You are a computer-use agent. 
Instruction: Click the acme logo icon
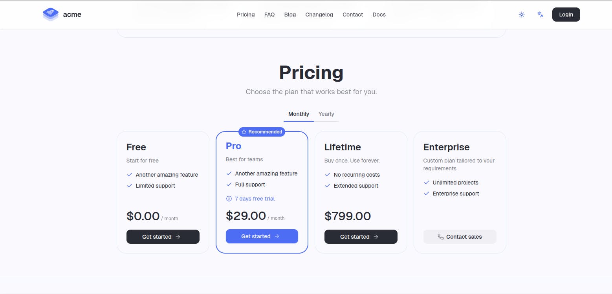coord(50,14)
